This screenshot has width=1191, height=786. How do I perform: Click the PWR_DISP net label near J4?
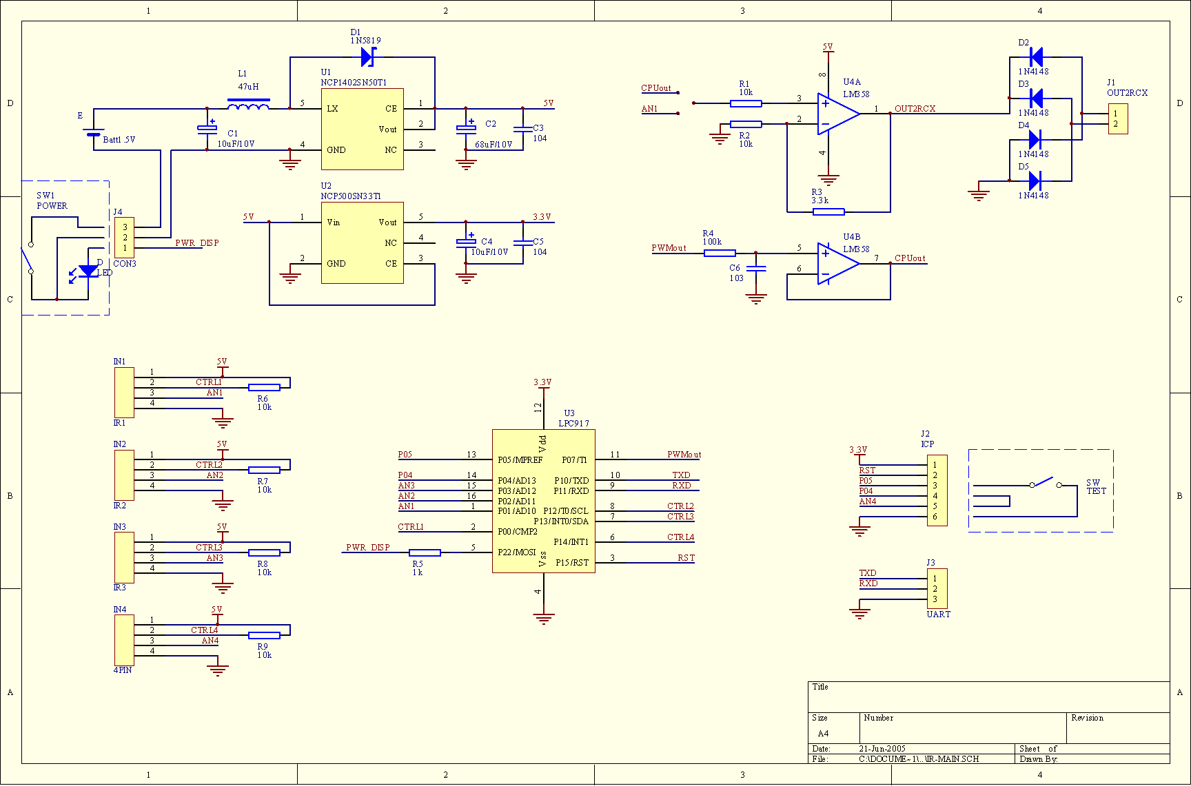[x=196, y=243]
